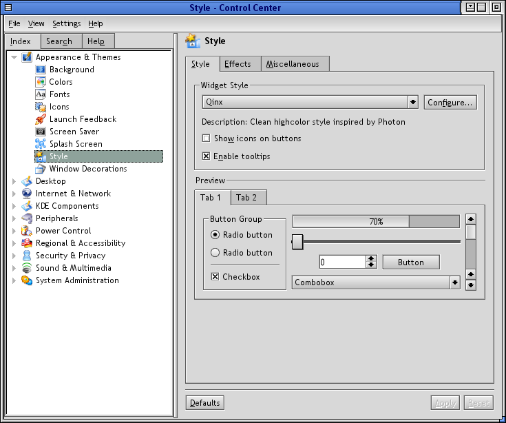Click the Internet & Network globe icon
506x423 pixels.
click(27, 194)
